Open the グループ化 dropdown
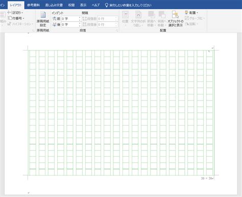The image size is (242, 197). click(195, 18)
